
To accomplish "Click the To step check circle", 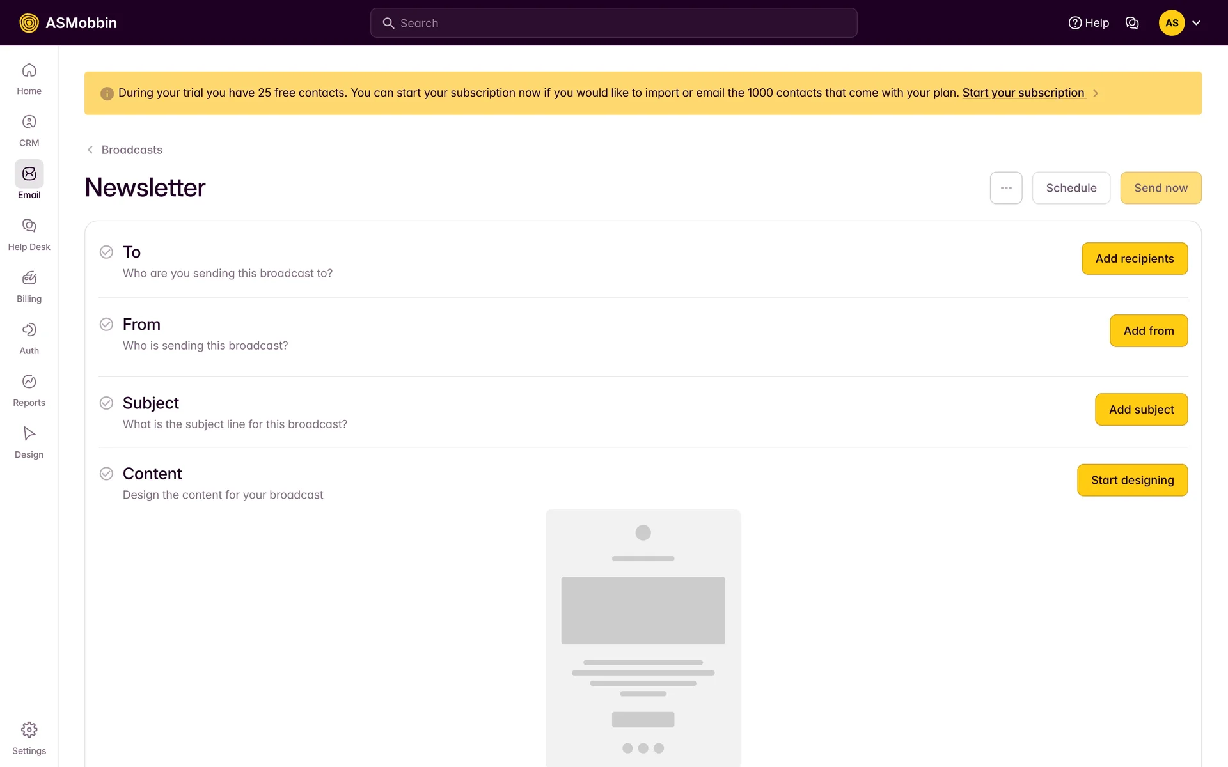I will click(106, 252).
